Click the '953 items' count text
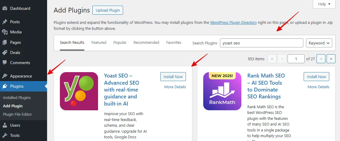Image resolution: width=340 pixels, height=141 pixels. pyautogui.click(x=256, y=59)
